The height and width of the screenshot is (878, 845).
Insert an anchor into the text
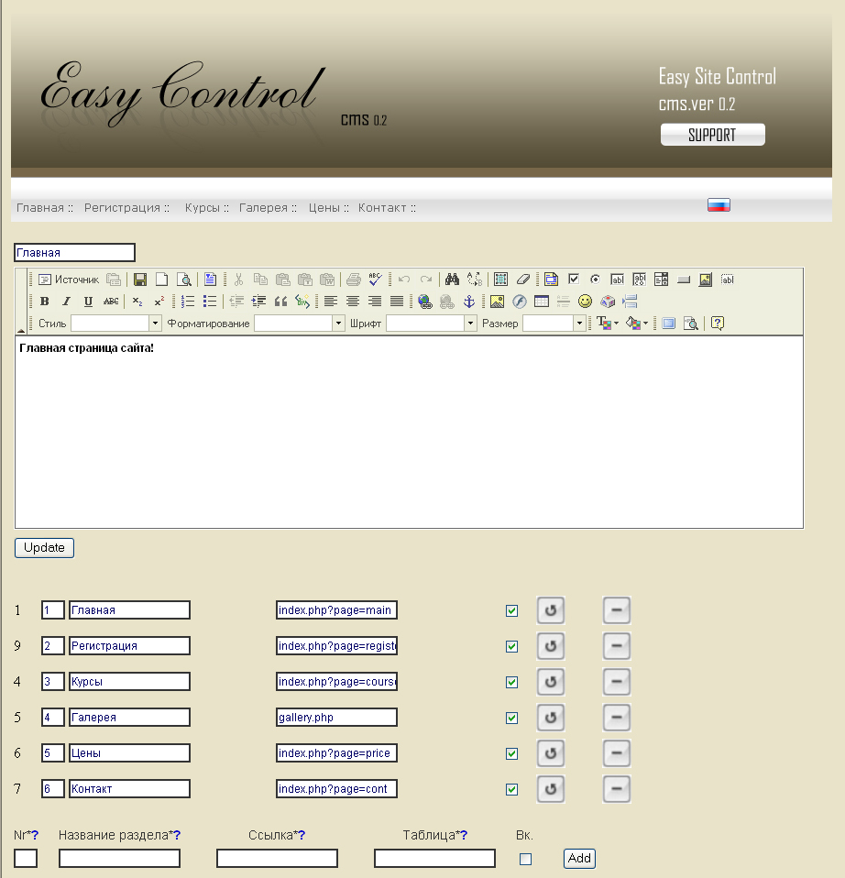pyautogui.click(x=471, y=302)
